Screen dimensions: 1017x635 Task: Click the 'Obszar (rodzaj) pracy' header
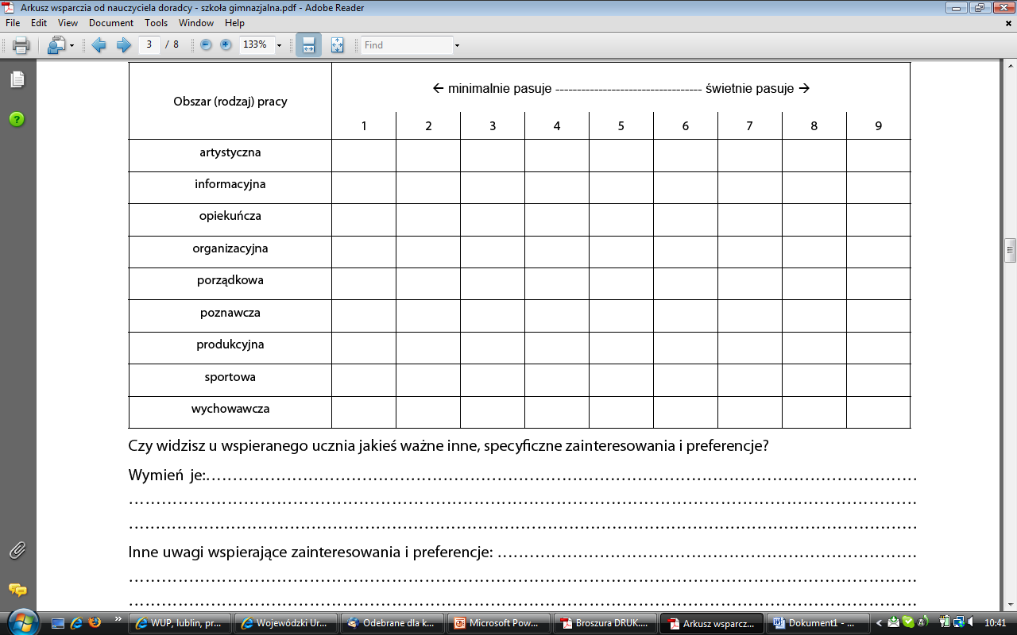coord(230,102)
